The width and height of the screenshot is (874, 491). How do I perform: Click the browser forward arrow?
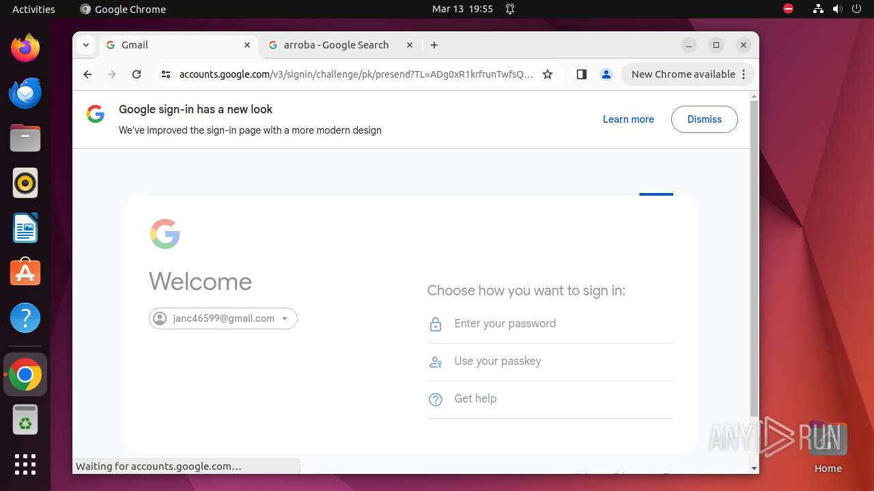pyautogui.click(x=112, y=74)
